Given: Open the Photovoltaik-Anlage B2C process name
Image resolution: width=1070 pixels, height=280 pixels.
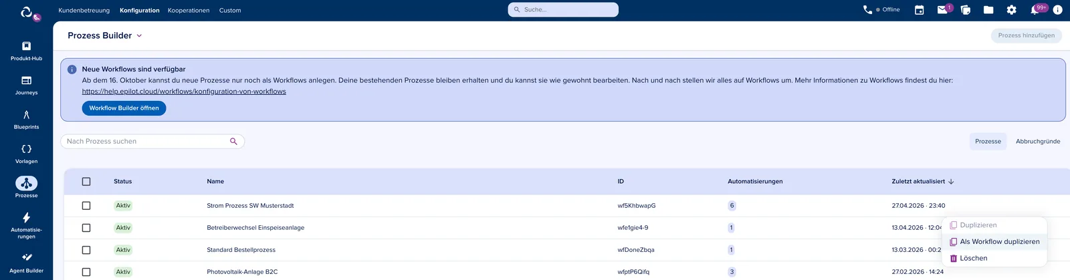Looking at the screenshot, I should (242, 272).
